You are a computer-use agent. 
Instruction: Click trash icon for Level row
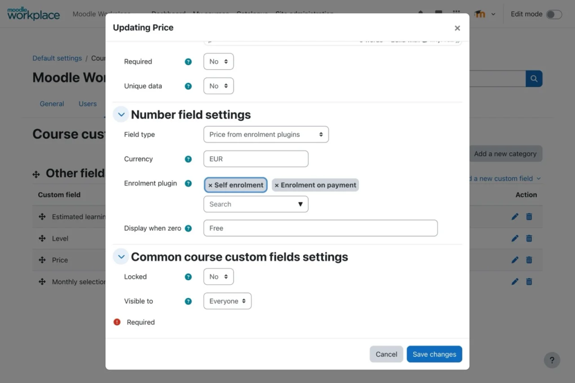pos(529,238)
